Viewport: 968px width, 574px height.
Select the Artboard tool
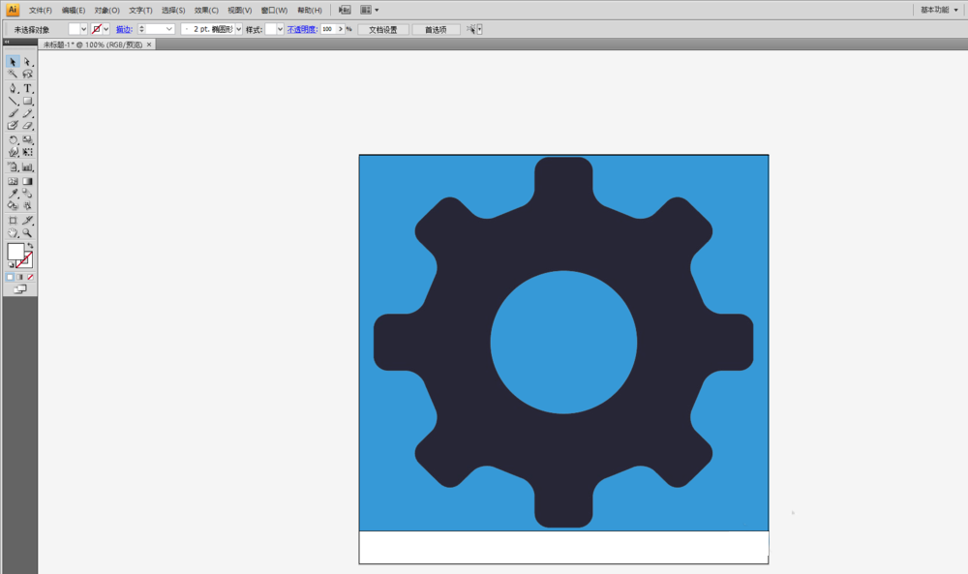(x=13, y=221)
